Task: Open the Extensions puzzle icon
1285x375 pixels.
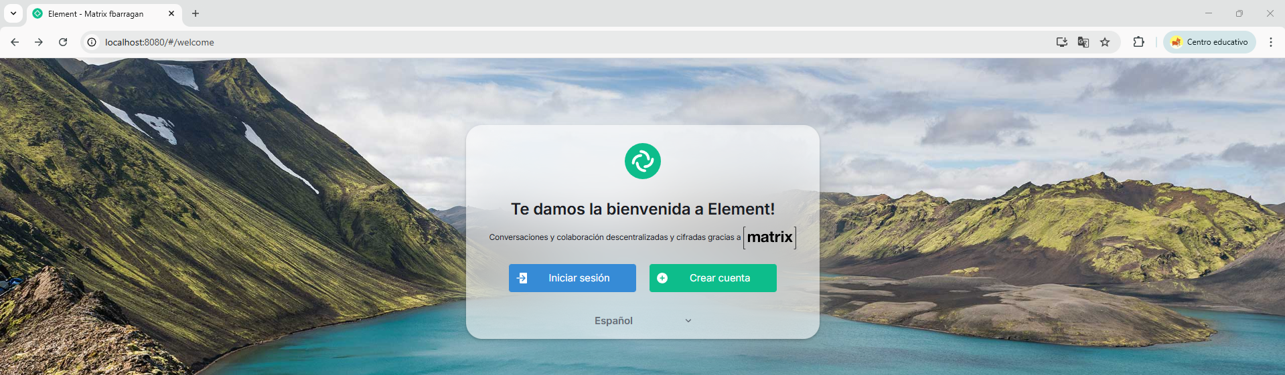Action: coord(1138,42)
